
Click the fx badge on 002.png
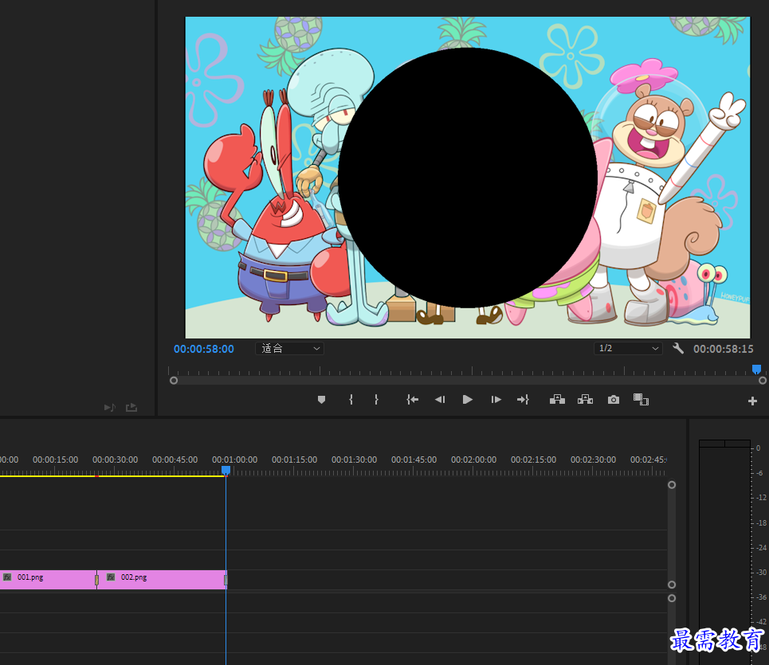(111, 577)
